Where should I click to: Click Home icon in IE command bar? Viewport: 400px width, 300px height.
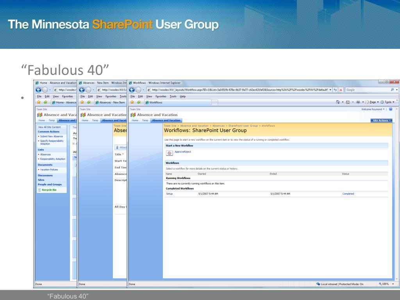point(338,102)
